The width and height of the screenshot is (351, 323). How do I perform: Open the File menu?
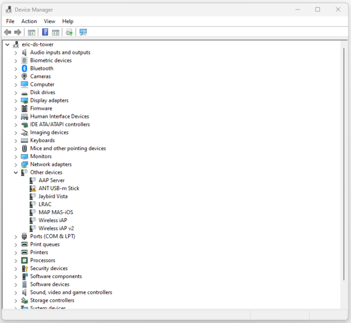10,21
